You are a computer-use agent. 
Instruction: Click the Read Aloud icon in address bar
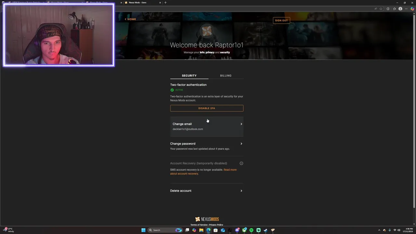(376, 9)
